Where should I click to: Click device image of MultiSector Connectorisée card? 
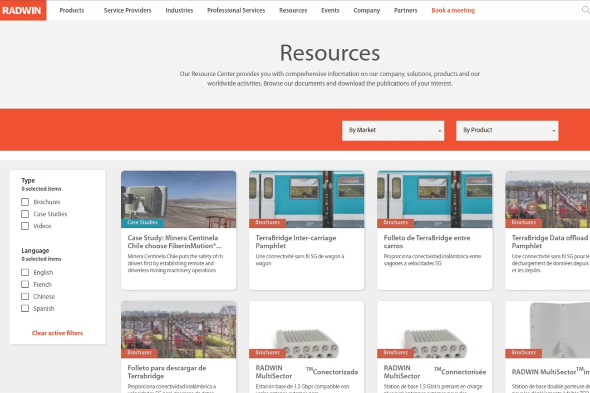[435, 329]
